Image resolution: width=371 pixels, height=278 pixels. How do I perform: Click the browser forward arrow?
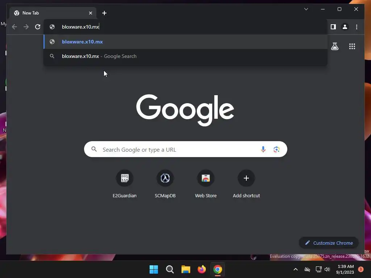tap(26, 27)
